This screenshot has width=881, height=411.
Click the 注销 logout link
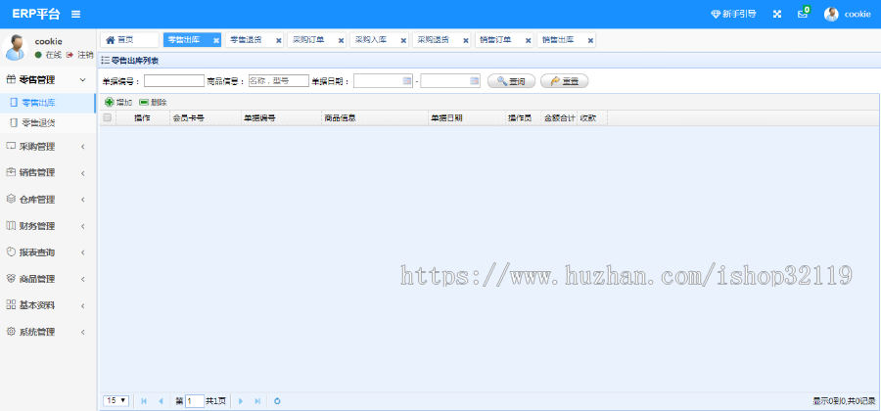click(x=80, y=55)
